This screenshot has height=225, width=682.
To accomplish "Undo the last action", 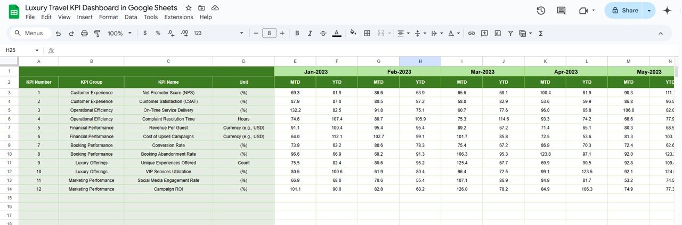I will [x=58, y=33].
